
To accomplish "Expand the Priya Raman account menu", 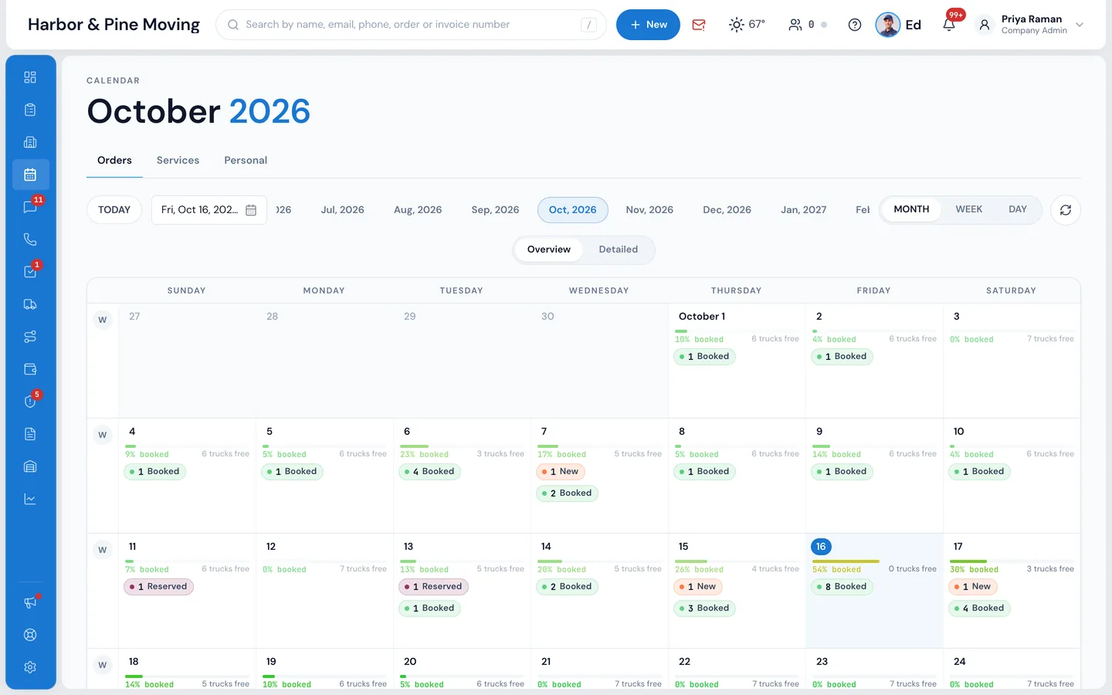I will coord(1030,25).
